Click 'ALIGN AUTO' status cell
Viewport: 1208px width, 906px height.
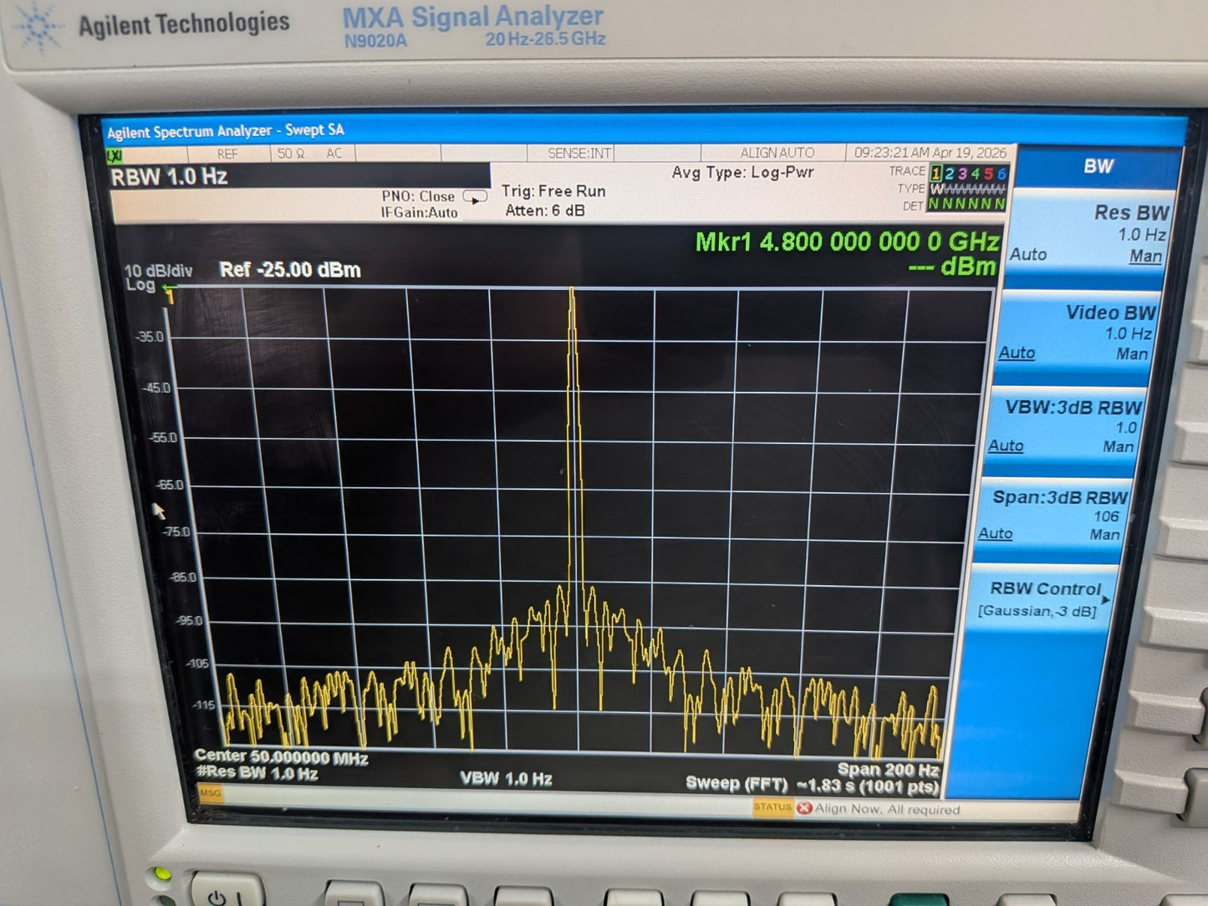[777, 153]
